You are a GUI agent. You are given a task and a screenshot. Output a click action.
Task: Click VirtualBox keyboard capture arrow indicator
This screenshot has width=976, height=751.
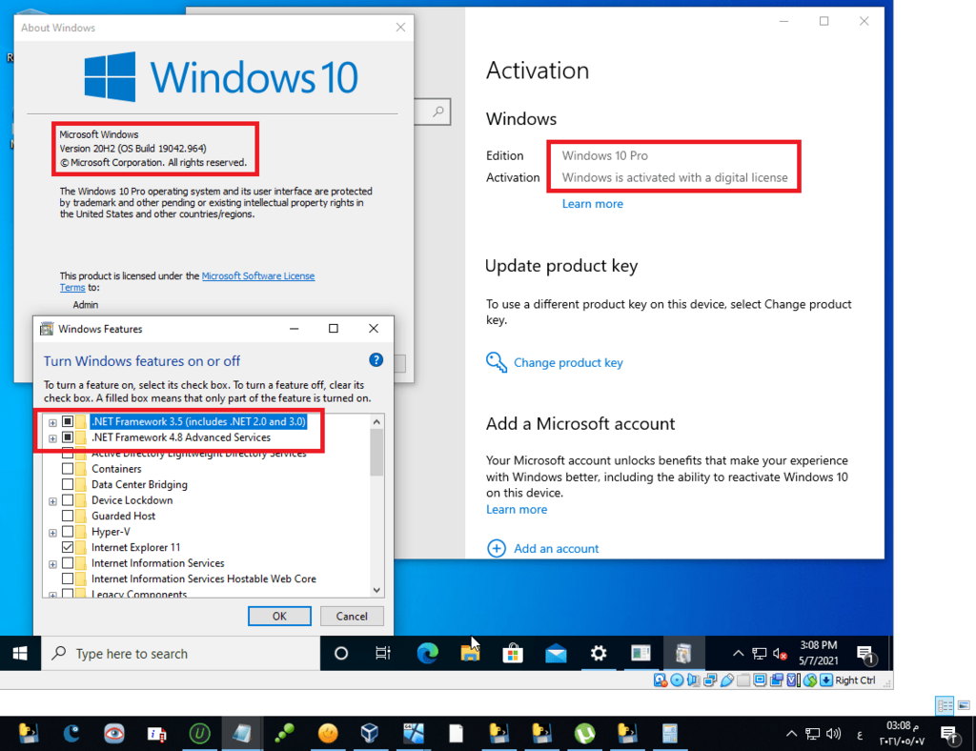pyautogui.click(x=826, y=680)
